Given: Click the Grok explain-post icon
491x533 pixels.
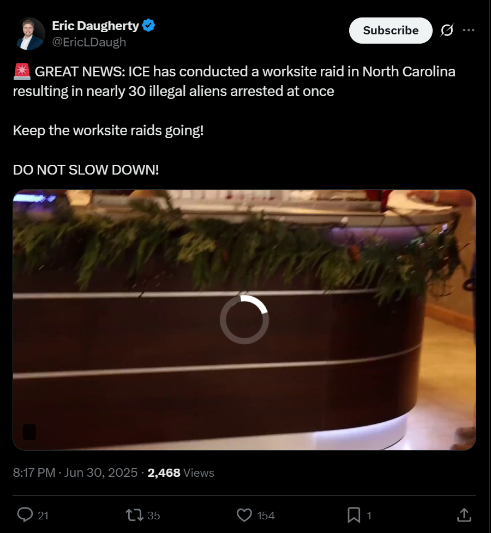Looking at the screenshot, I should coord(447,30).
